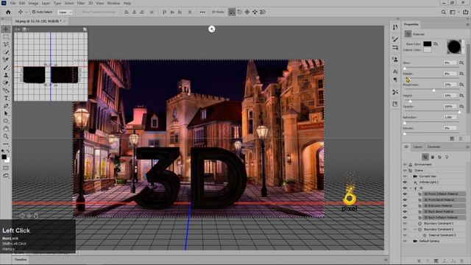Select Internal Constraint 3 row
This screenshot has width=471, height=265.
click(x=442, y=236)
